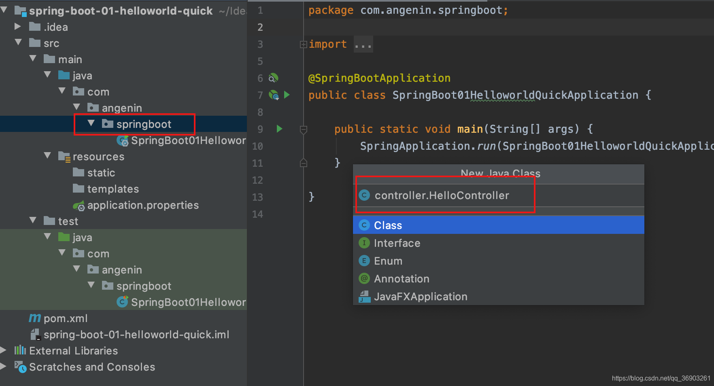Click the resources root folder icon
This screenshot has width=714, height=386.
click(64, 157)
